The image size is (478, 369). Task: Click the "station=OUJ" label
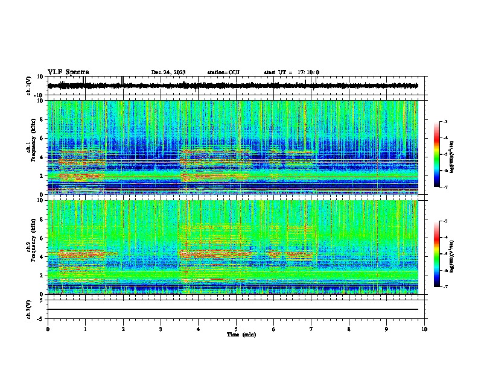[223, 72]
